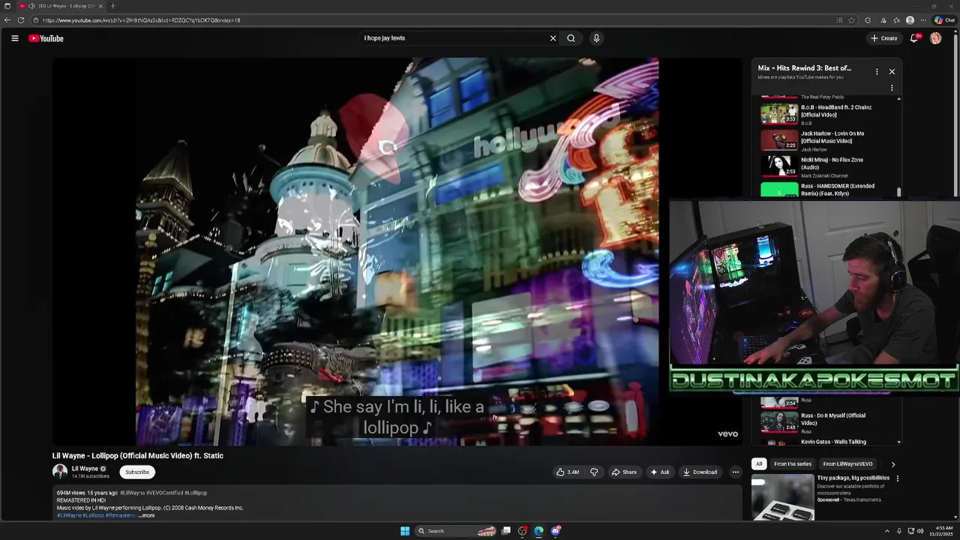Add this page to favorites star
Viewport: 960px width, 540px height.
tap(852, 20)
